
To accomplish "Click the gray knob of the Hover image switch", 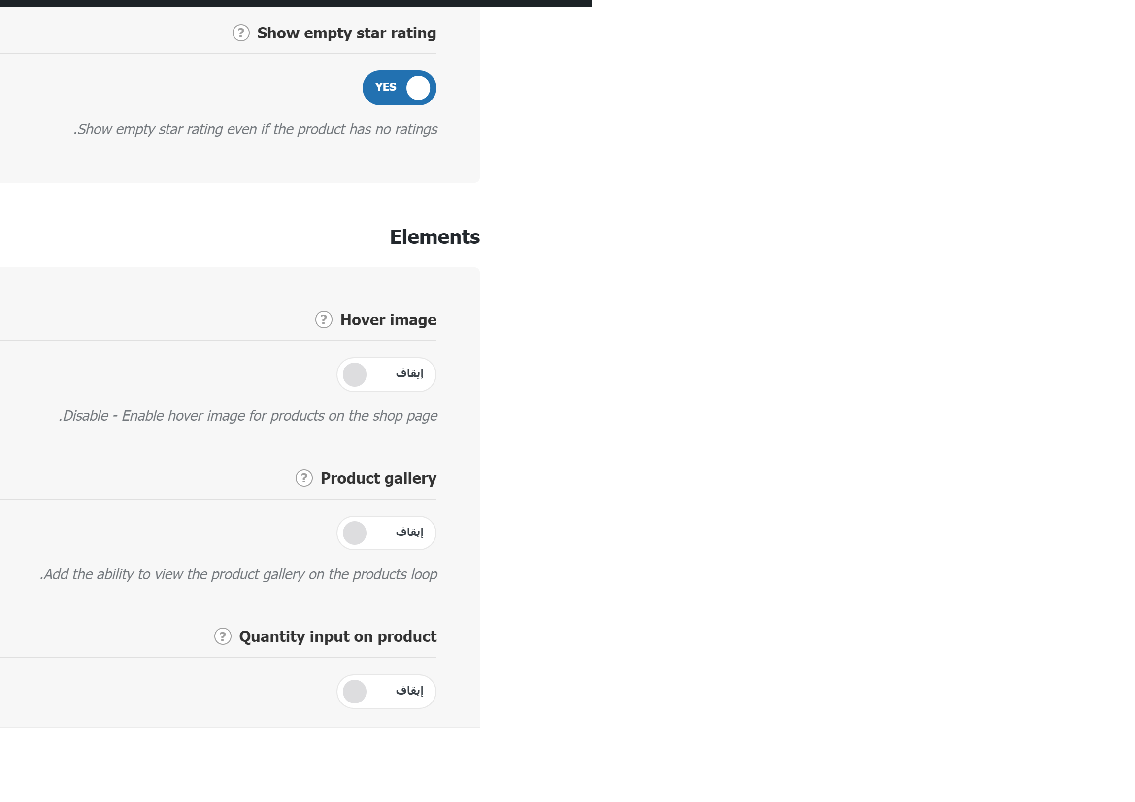I will pos(354,375).
